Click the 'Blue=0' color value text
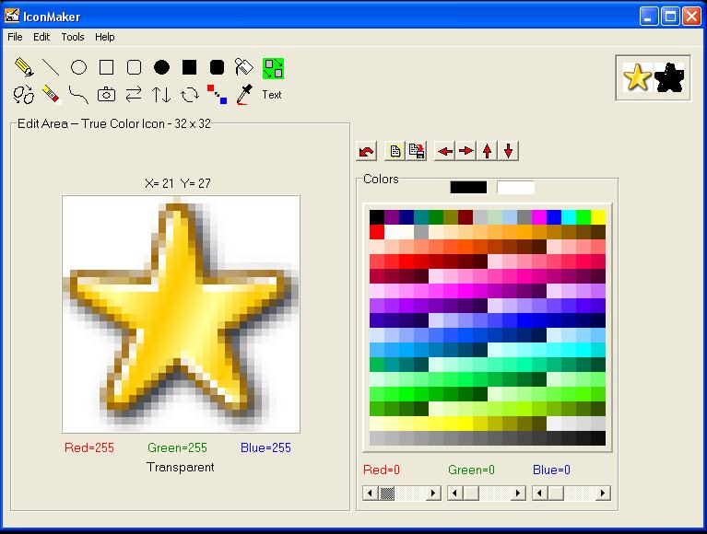 point(551,470)
